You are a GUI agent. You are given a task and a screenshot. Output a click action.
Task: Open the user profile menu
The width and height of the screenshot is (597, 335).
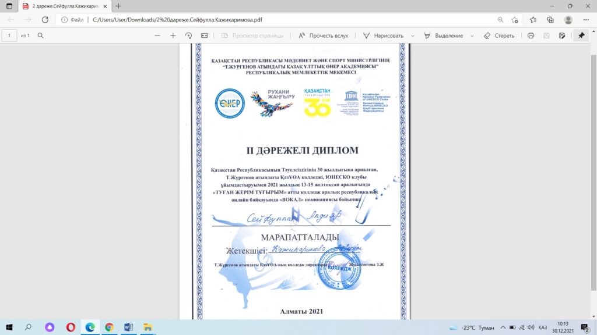click(568, 20)
